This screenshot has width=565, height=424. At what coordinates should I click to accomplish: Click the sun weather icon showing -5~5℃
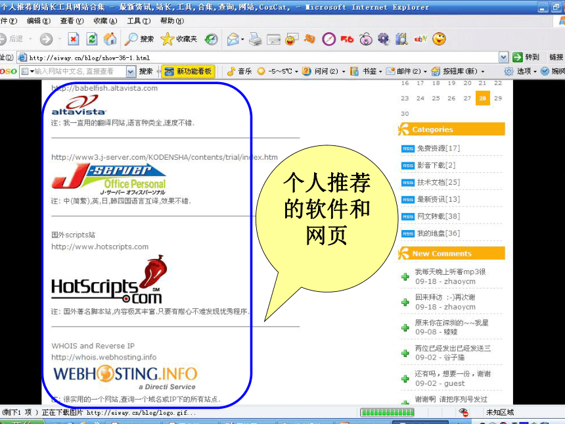pyautogui.click(x=261, y=72)
